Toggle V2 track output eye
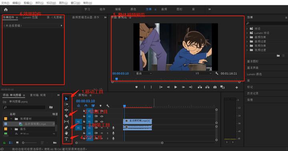The height and width of the screenshot is (151, 288). tap(102, 116)
